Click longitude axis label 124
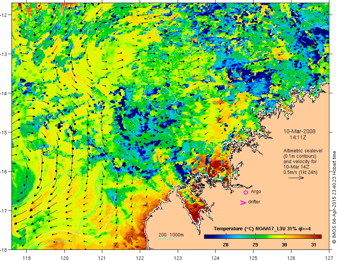337x261 pixels. [216, 258]
